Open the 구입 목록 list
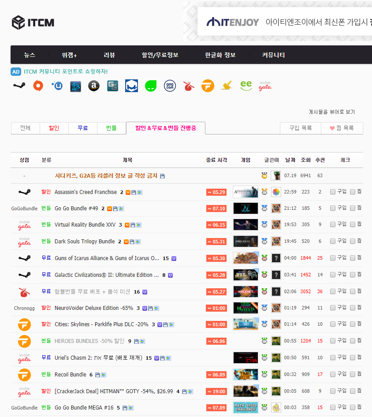The height and width of the screenshot is (417, 372). [x=301, y=128]
